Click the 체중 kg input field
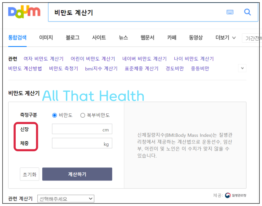The height and width of the screenshot is (206, 262). tap(82, 143)
